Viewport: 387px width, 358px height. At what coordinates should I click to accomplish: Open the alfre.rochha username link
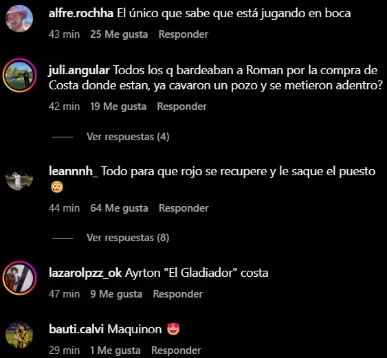[81, 13]
